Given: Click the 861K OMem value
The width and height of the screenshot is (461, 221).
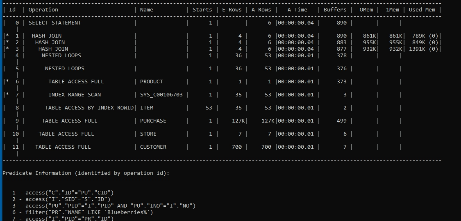Looking at the screenshot, I should click(x=370, y=36).
